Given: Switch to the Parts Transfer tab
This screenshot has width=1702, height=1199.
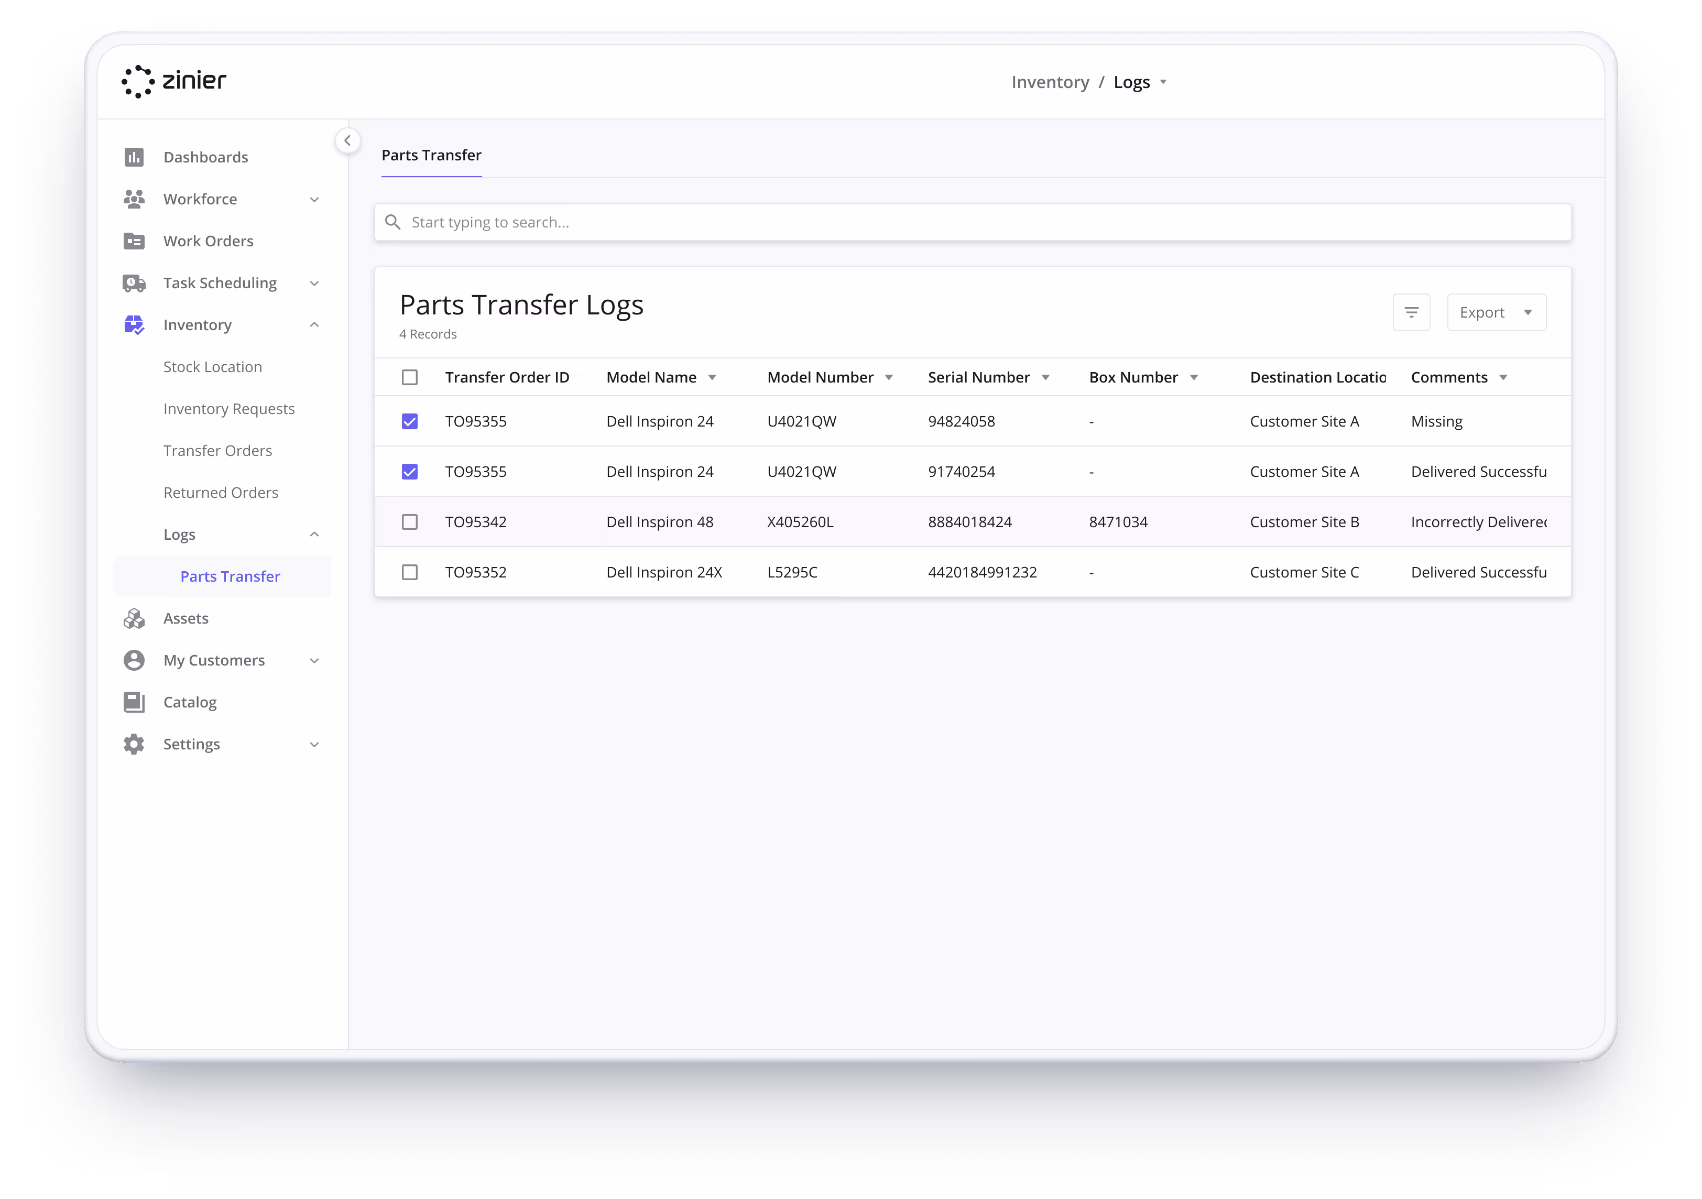Looking at the screenshot, I should point(431,155).
